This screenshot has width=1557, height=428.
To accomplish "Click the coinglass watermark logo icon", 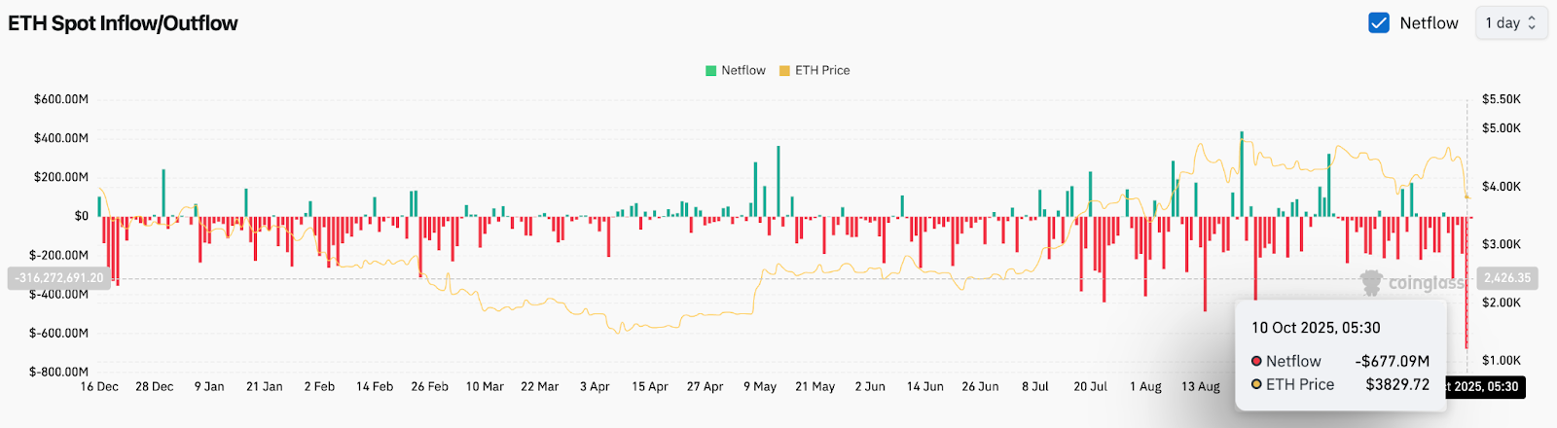I will click(x=1372, y=283).
